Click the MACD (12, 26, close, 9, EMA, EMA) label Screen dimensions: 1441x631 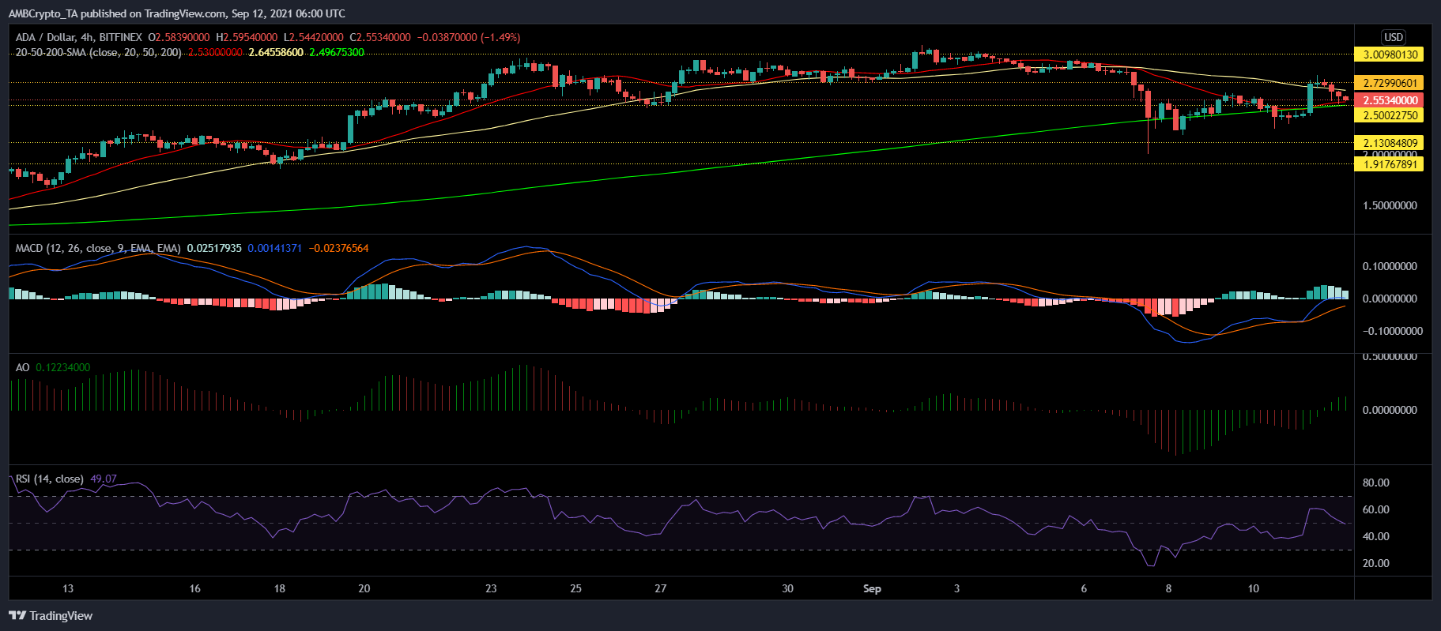click(98, 248)
